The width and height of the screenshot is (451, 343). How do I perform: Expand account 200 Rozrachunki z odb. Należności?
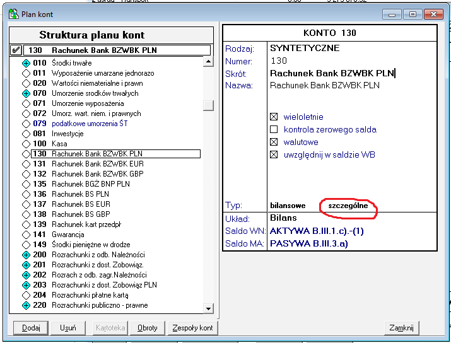click(26, 255)
